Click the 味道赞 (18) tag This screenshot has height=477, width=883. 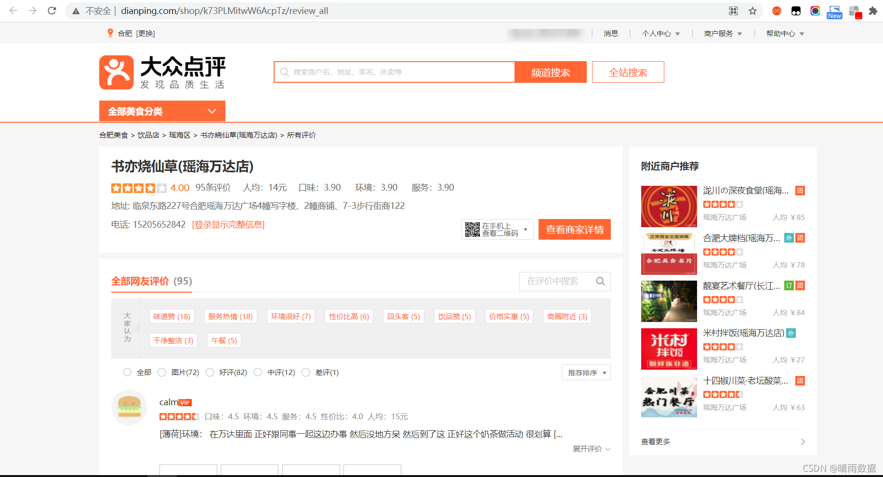[x=172, y=316]
